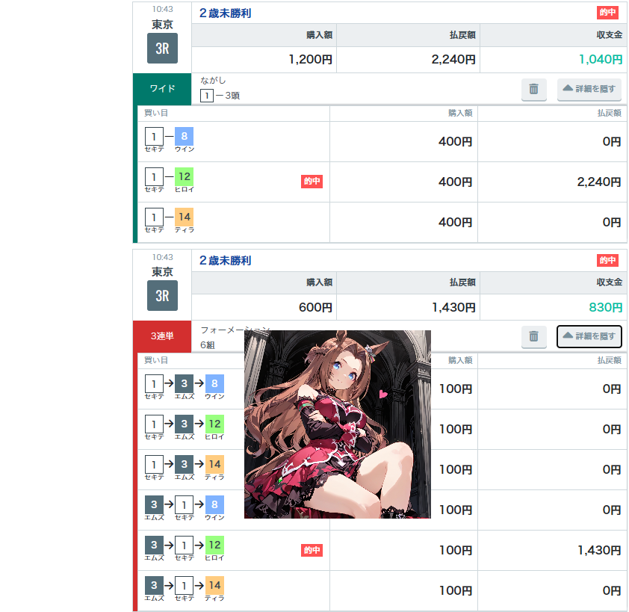
Task: Click the boxed 1 beside 3頭 under ながし
Action: pyautogui.click(x=206, y=96)
